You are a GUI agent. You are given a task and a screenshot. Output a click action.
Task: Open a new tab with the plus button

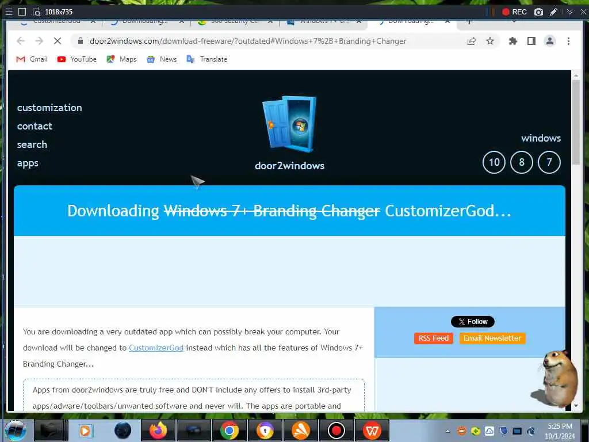point(469,22)
